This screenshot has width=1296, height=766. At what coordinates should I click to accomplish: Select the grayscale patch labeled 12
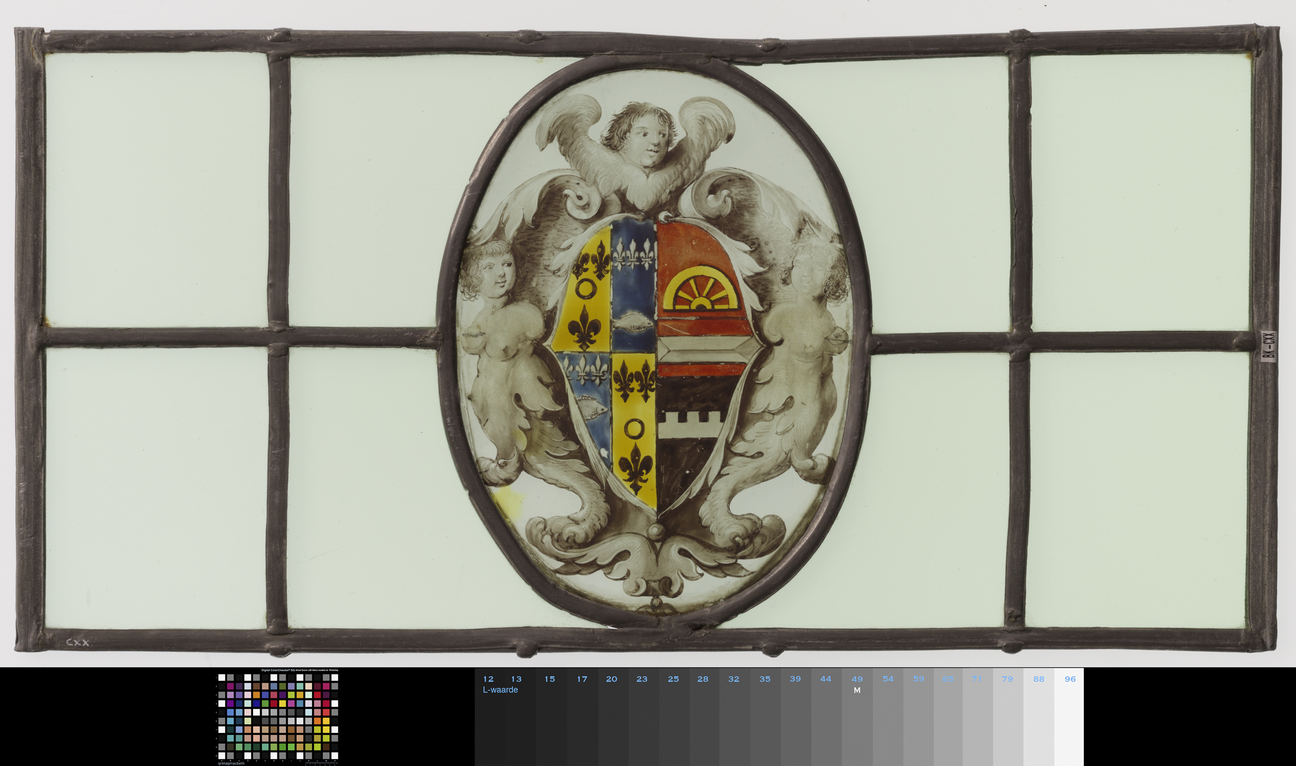coord(489,717)
